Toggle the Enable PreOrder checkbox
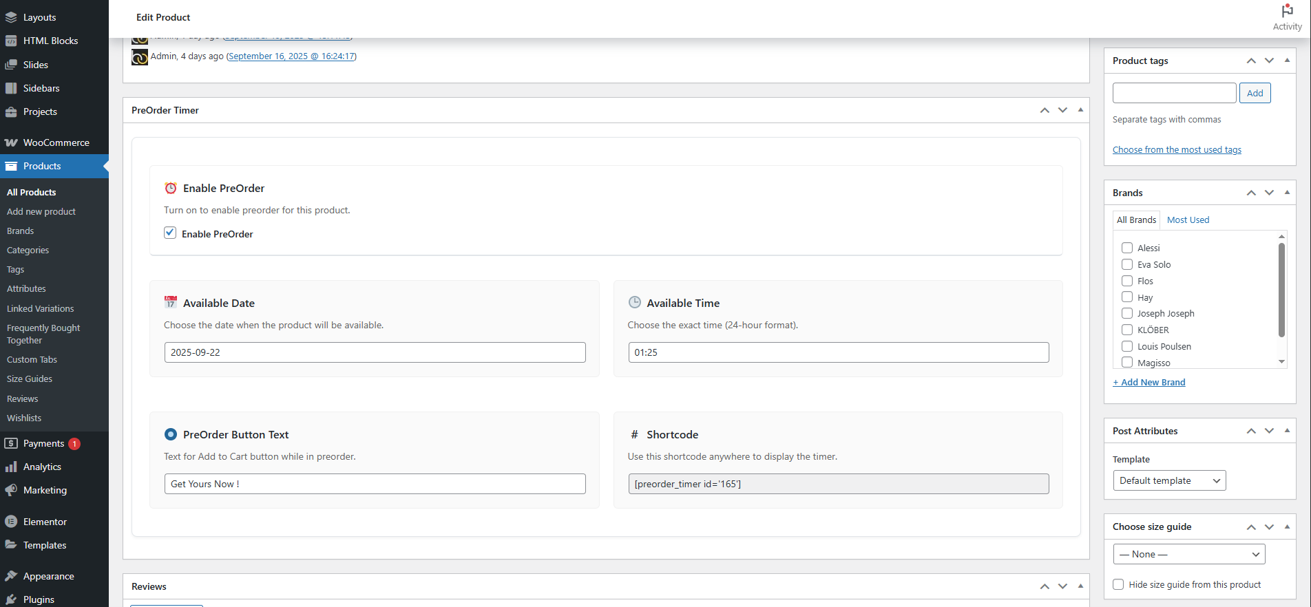The height and width of the screenshot is (607, 1311). (170, 233)
